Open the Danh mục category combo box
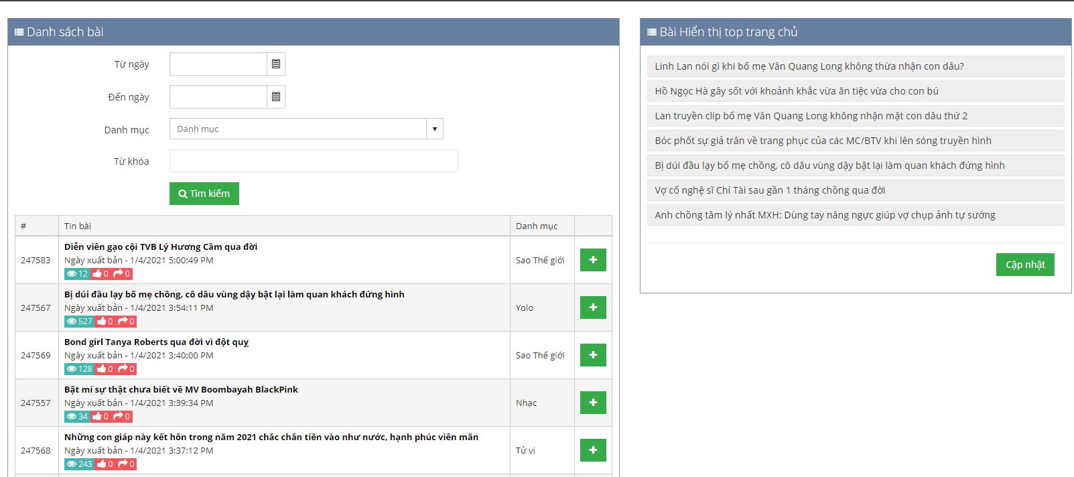The height and width of the screenshot is (477, 1074). tap(298, 129)
